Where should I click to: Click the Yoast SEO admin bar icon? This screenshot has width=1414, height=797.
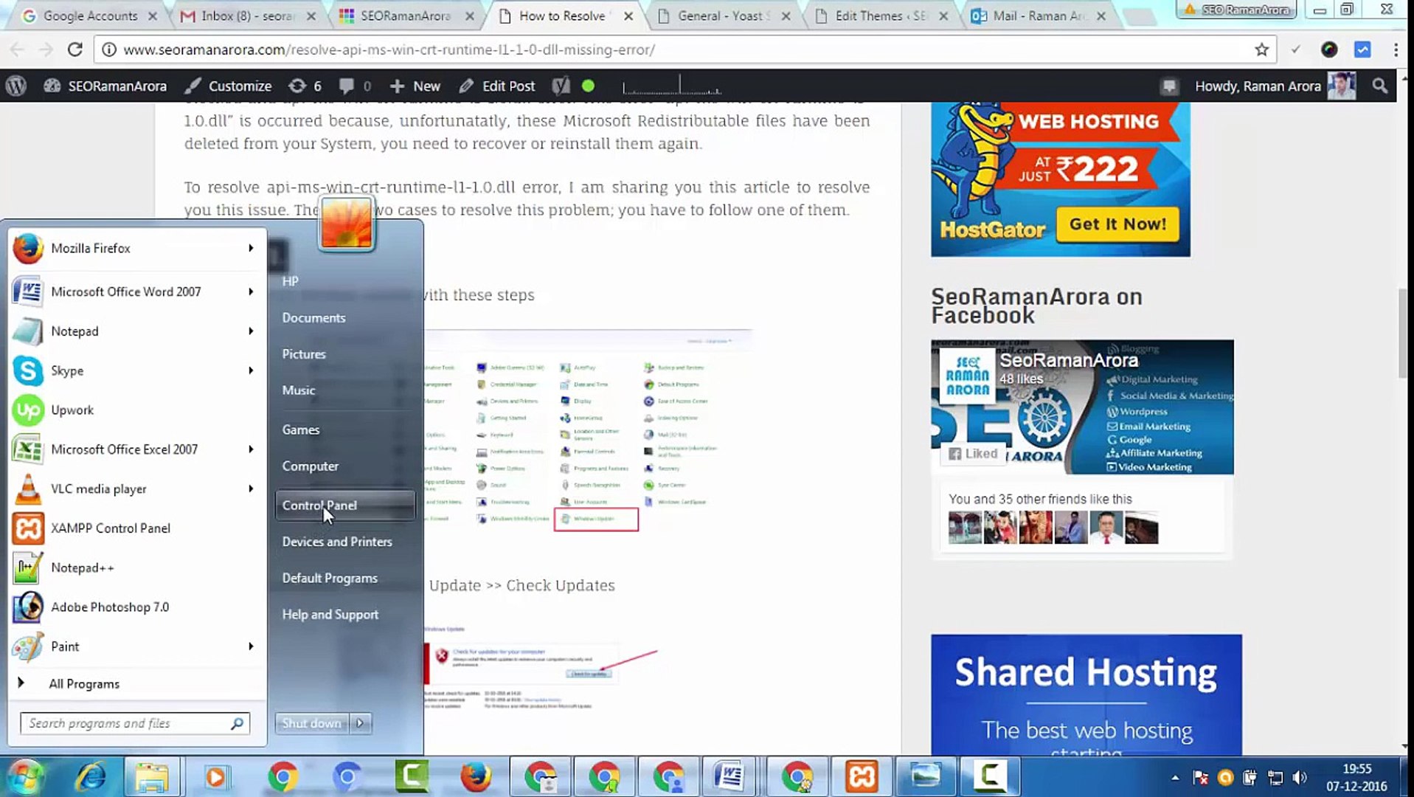coord(561,86)
